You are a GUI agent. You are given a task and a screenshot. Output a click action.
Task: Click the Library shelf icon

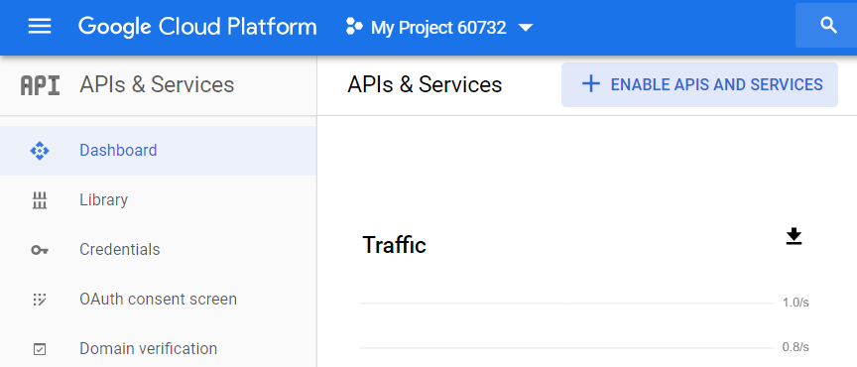point(40,200)
